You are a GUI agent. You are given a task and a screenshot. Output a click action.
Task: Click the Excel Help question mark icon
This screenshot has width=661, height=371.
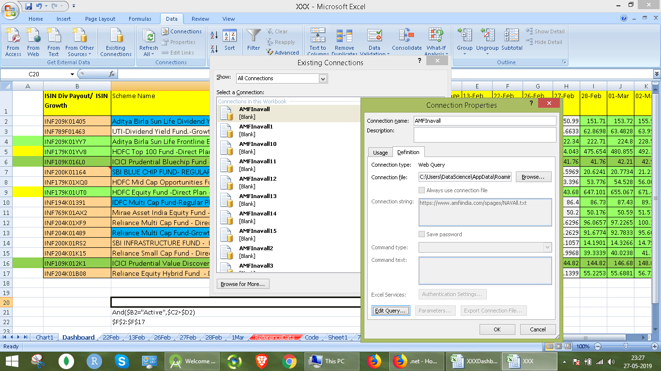click(624, 19)
